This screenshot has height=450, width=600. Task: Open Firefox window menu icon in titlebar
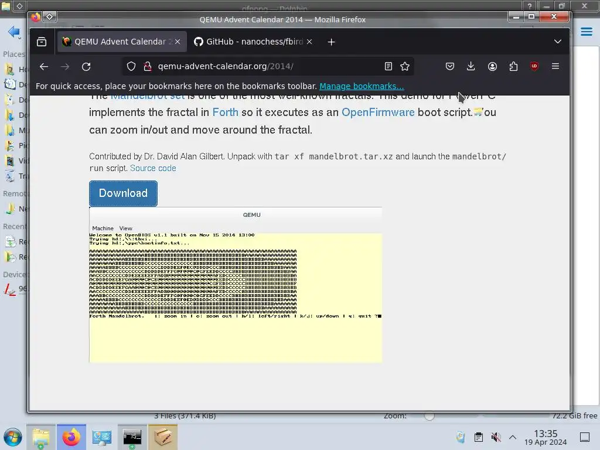click(50, 17)
